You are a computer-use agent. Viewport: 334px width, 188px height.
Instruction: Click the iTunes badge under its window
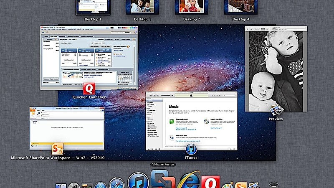(191, 149)
